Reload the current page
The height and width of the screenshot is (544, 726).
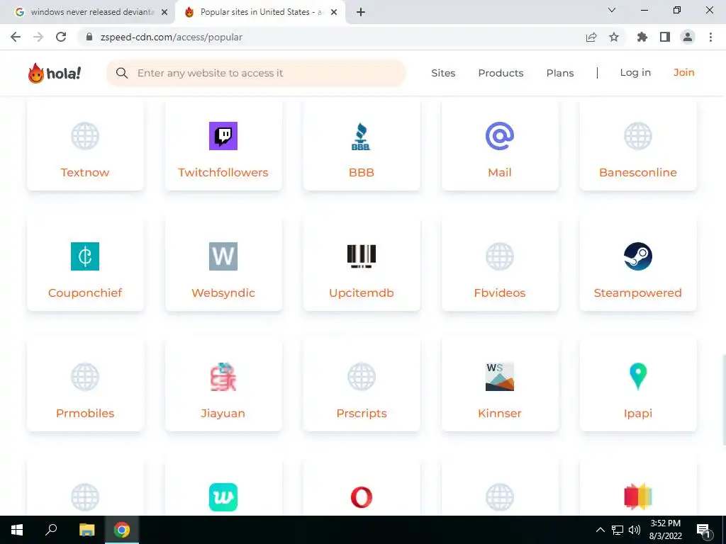click(61, 37)
